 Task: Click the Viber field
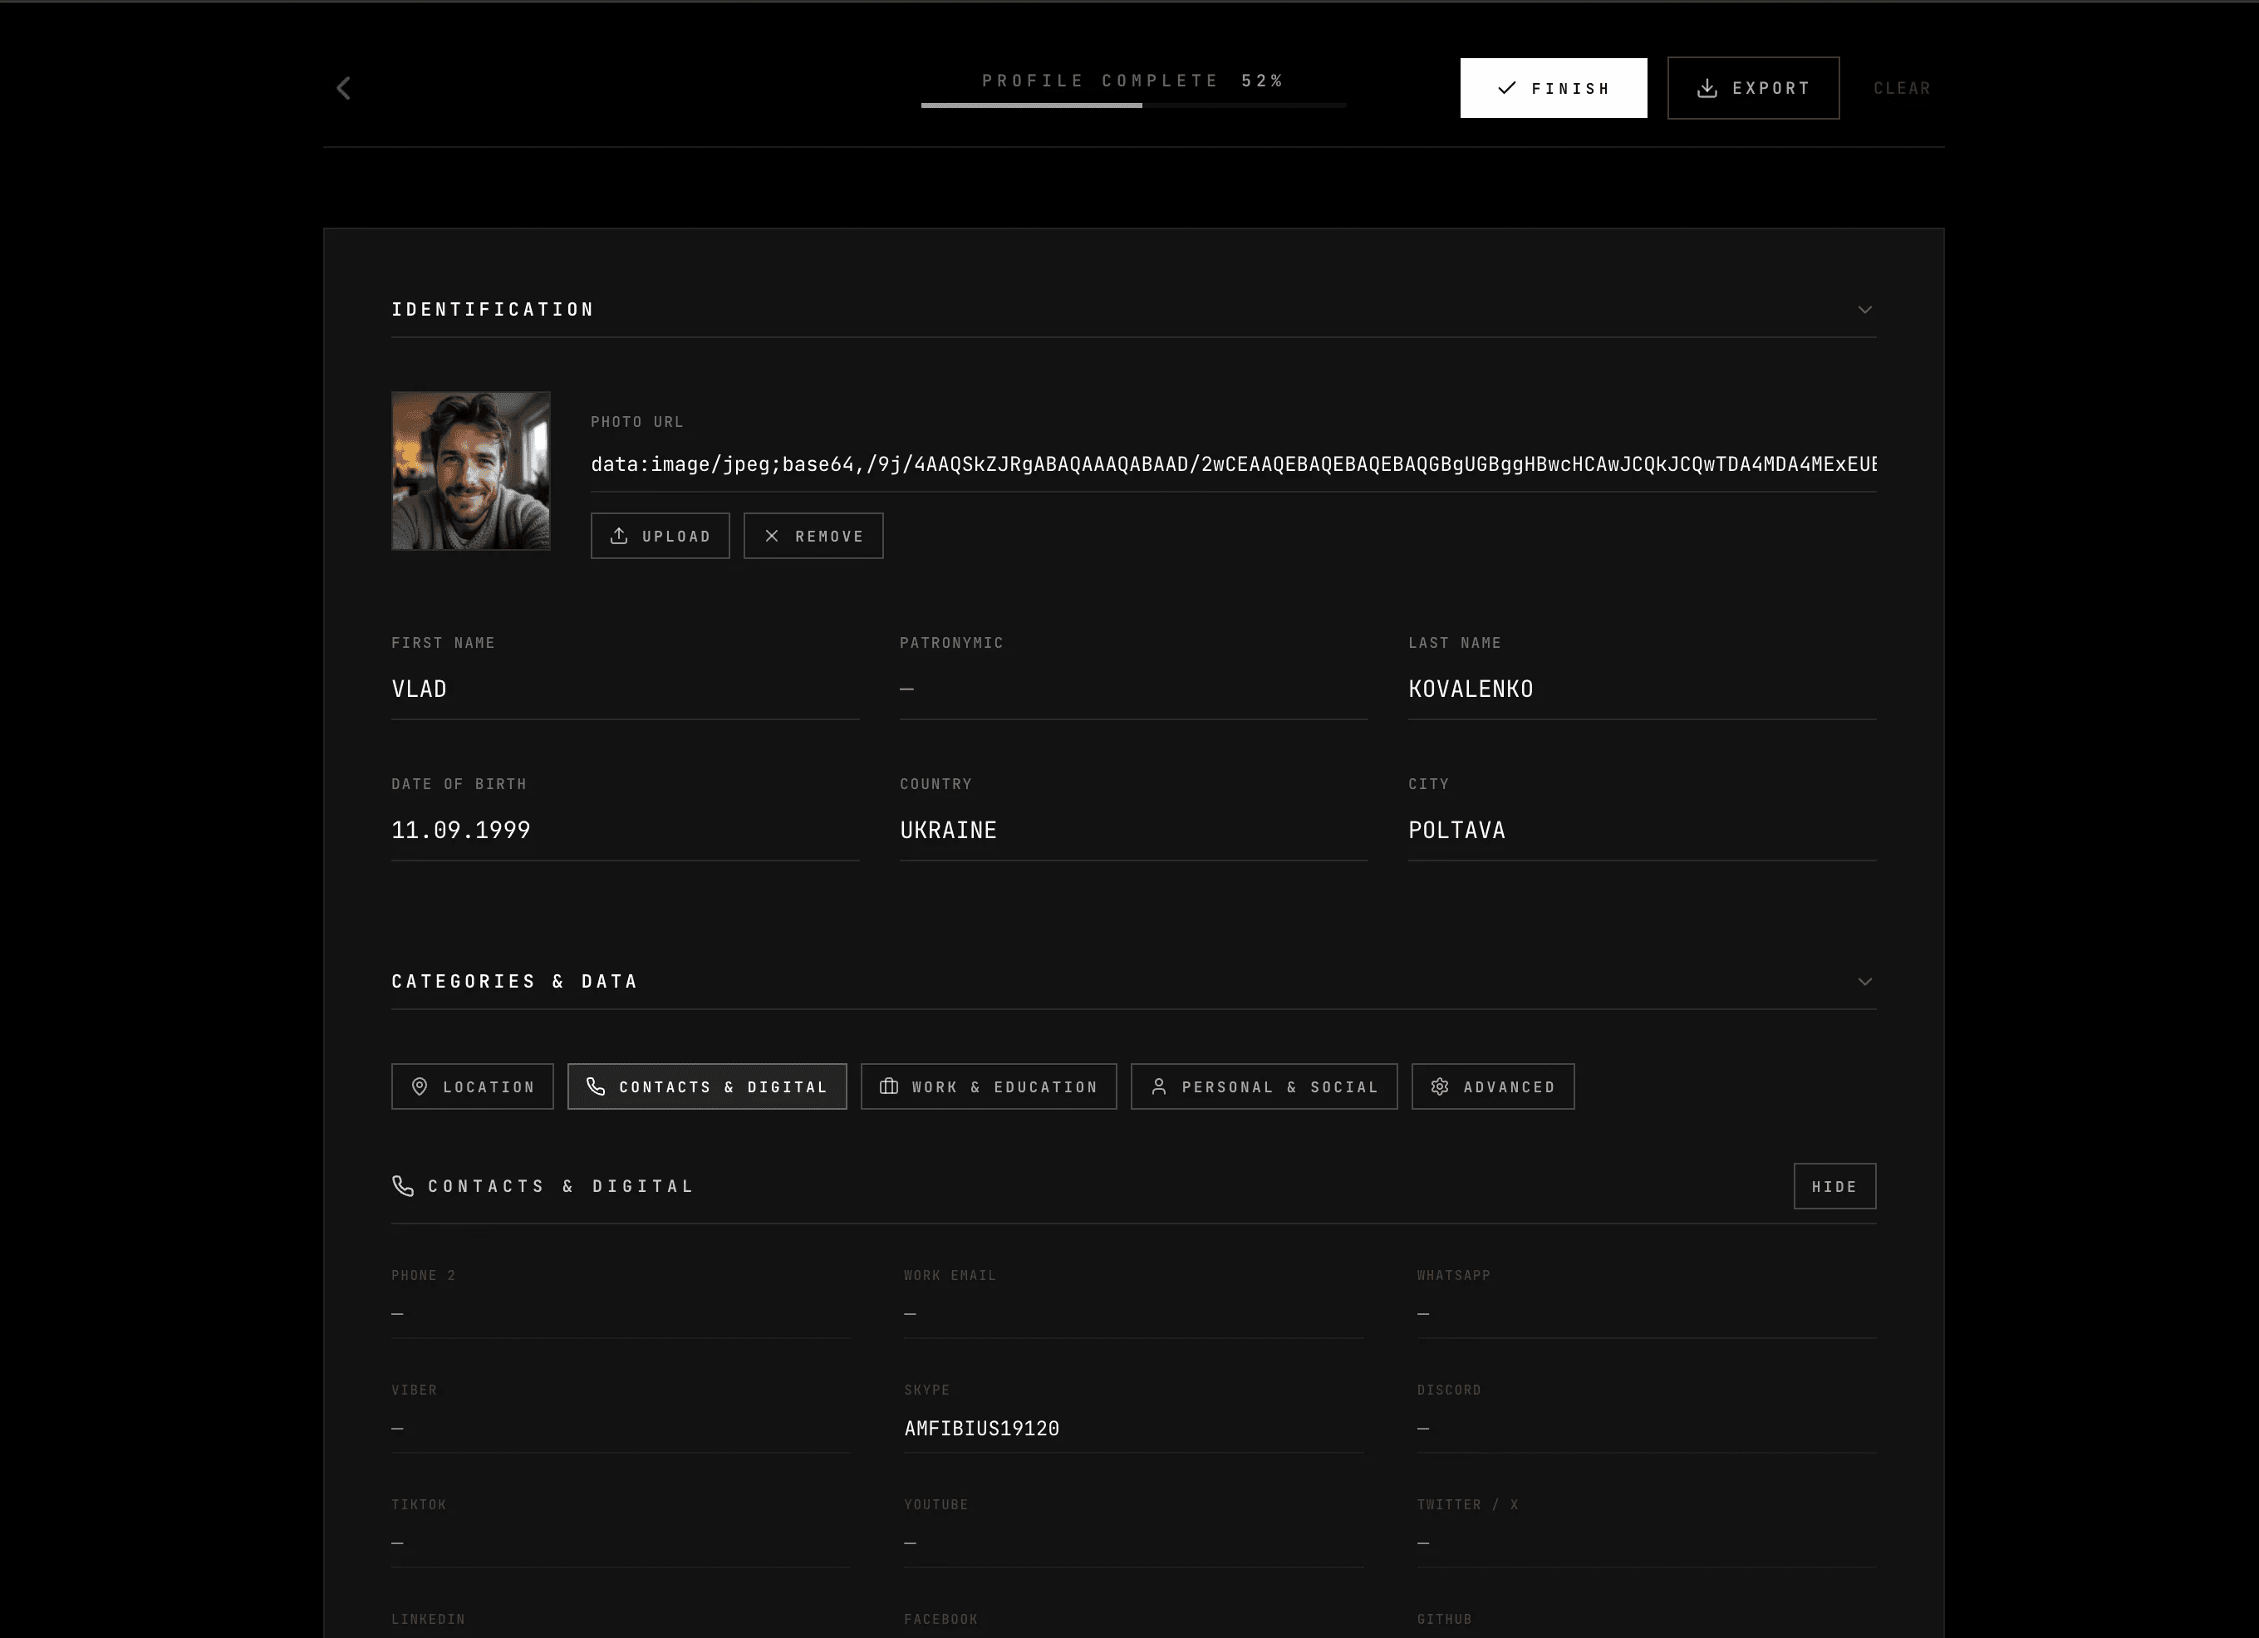(x=621, y=1429)
